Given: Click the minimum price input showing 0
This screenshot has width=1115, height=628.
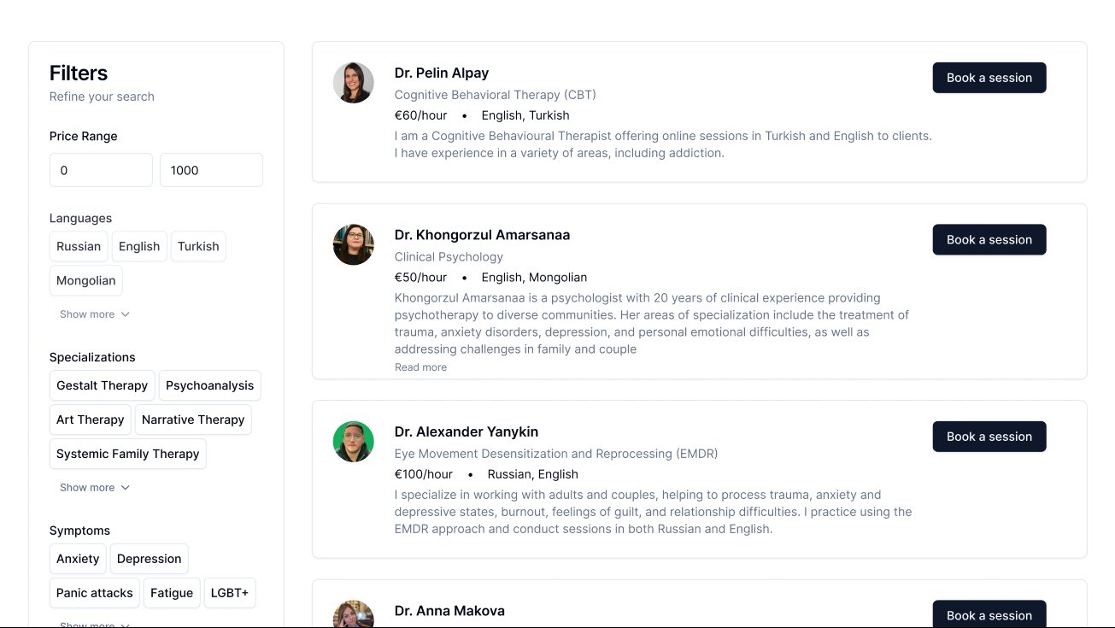Looking at the screenshot, I should click(x=101, y=170).
